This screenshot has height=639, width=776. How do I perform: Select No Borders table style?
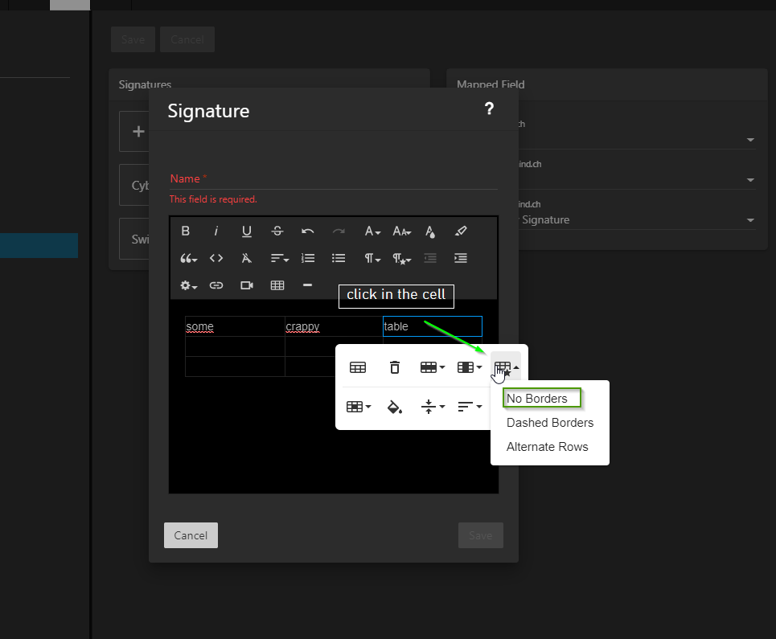click(x=537, y=399)
